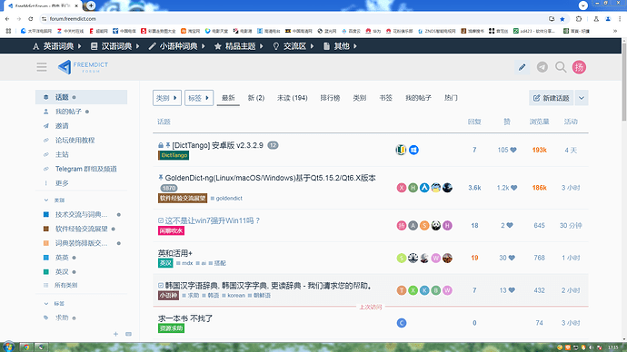The height and width of the screenshot is (352, 627).
Task: Select 我的帖子 in the sidebar
Action: (x=81, y=112)
